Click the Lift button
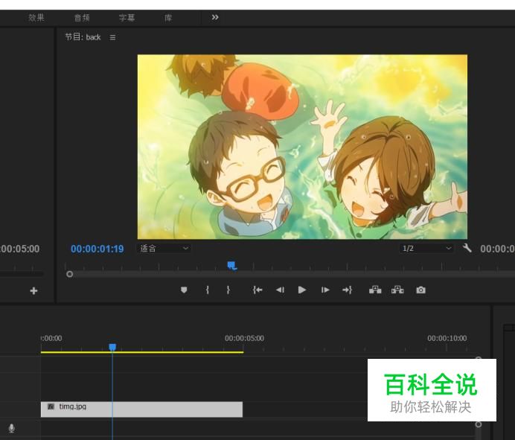The height and width of the screenshot is (440, 515). tap(375, 290)
